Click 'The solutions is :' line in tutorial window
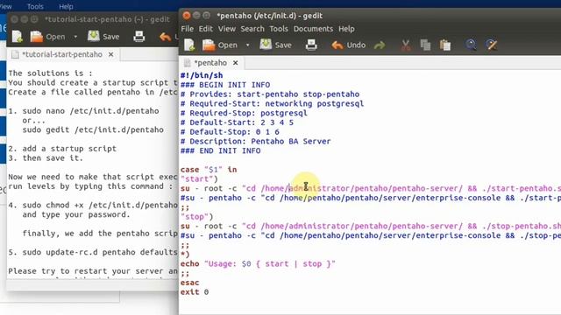 51,73
